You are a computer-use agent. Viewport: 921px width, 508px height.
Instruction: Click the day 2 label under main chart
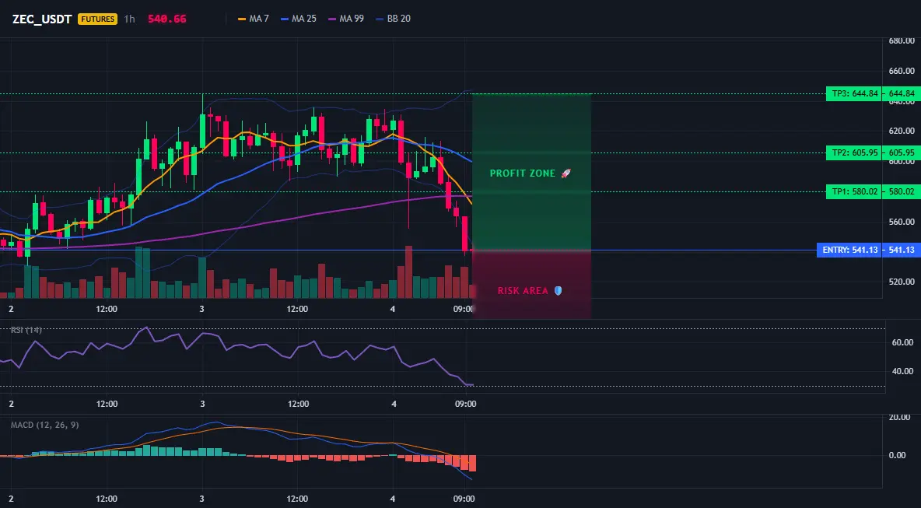(x=11, y=309)
